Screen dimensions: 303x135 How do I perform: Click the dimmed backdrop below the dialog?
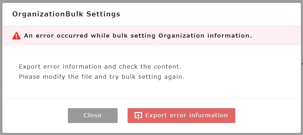pos(151,134)
